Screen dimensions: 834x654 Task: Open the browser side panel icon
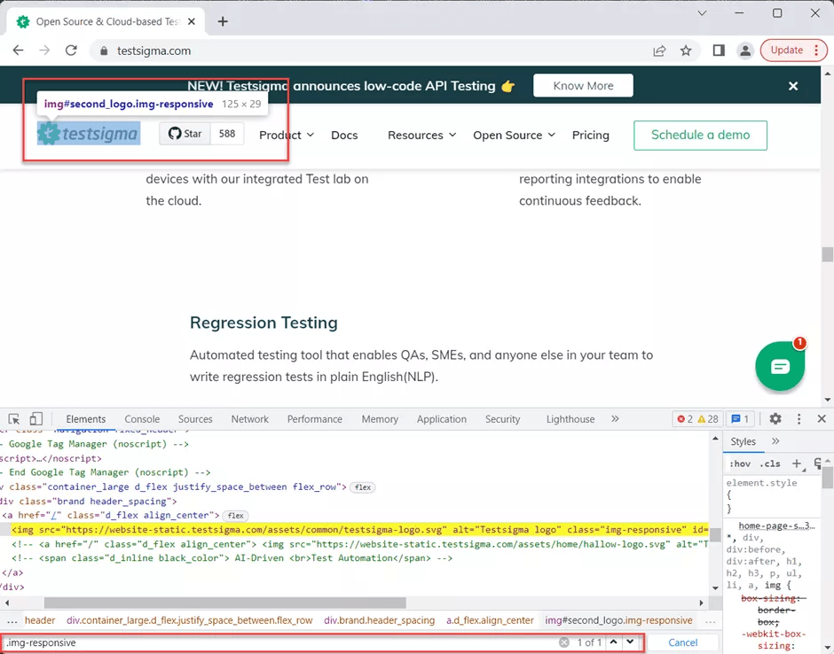719,51
